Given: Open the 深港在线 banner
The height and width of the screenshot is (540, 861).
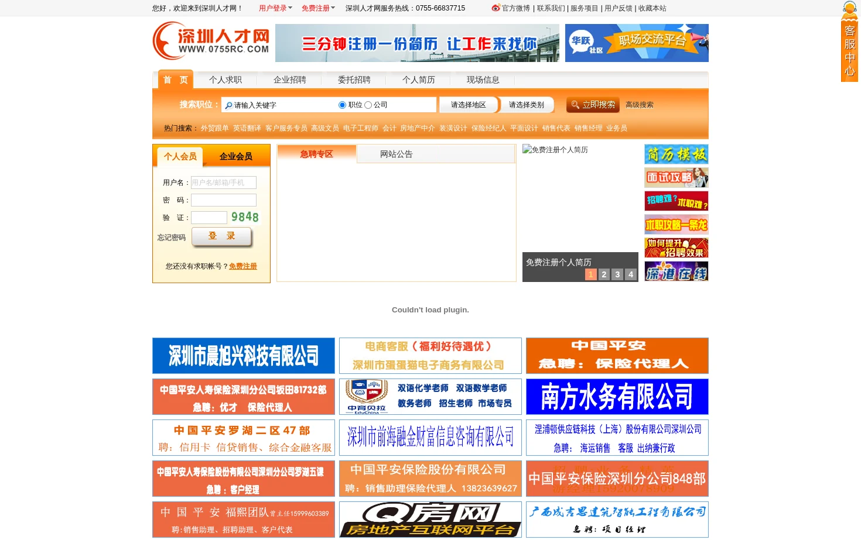Looking at the screenshot, I should [676, 271].
